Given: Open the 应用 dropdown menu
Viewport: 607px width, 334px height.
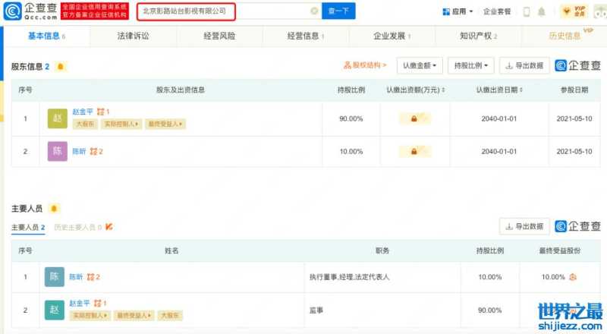Looking at the screenshot, I should (458, 11).
